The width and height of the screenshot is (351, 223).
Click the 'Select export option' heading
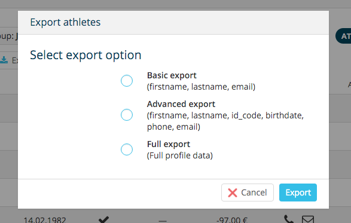tap(86, 55)
